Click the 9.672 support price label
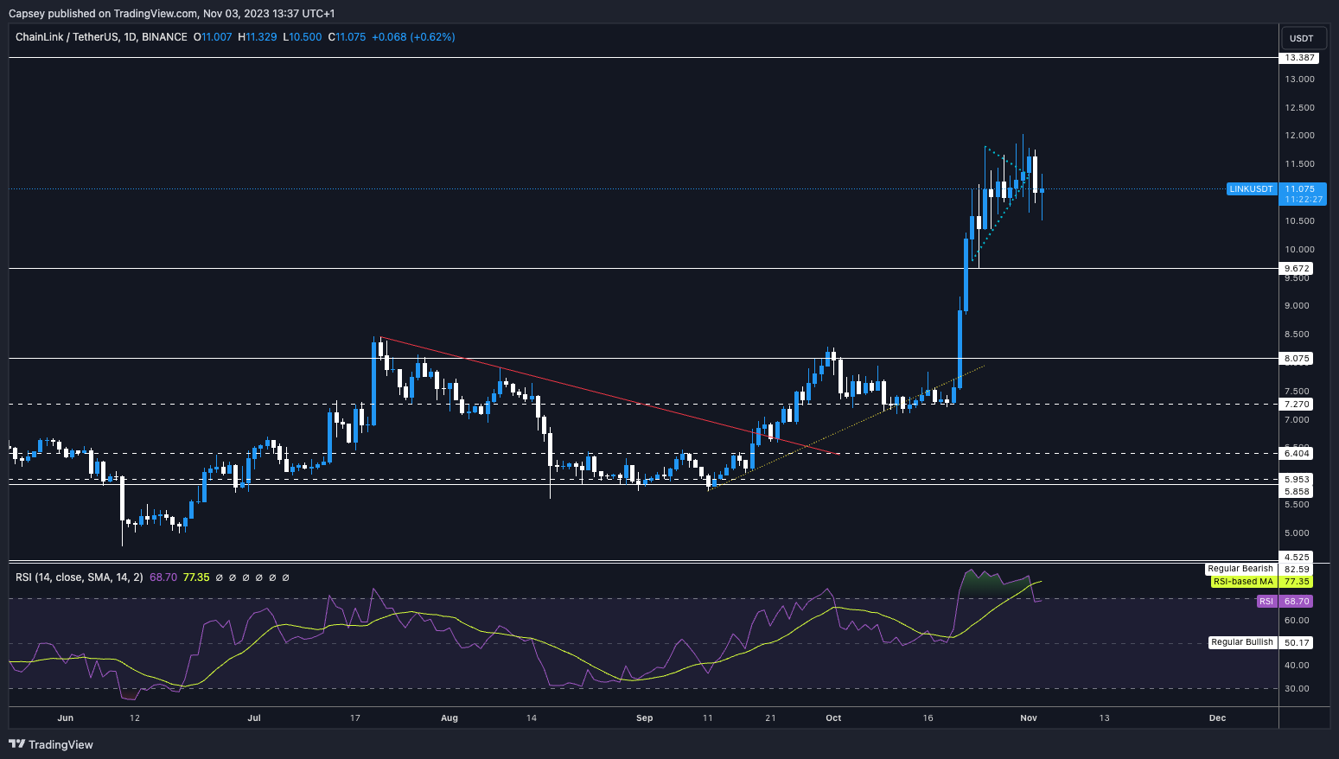The width and height of the screenshot is (1339, 759). pos(1298,268)
